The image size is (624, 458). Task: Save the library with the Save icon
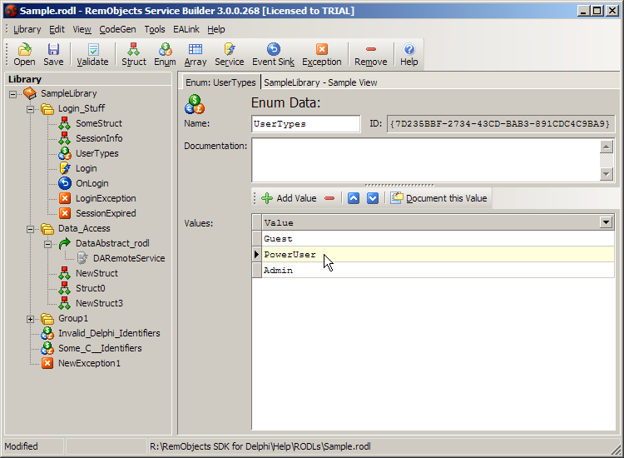[x=53, y=49]
